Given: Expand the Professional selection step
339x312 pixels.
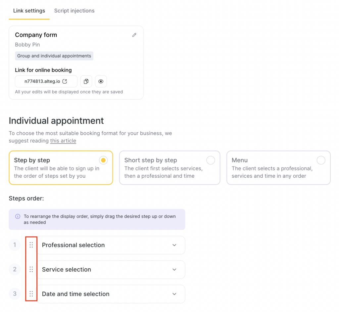Looking at the screenshot, I should 174,245.
